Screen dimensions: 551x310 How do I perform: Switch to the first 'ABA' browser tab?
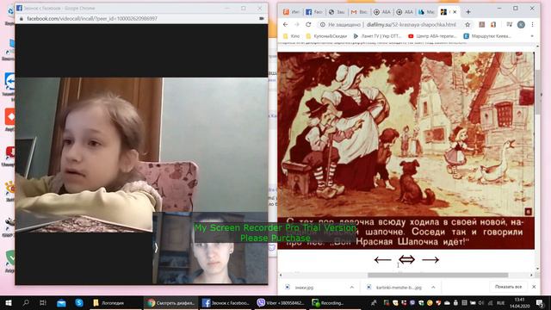[x=381, y=12]
